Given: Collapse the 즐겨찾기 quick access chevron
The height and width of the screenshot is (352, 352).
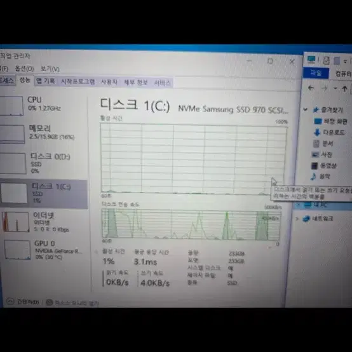Looking at the screenshot, I should [306, 109].
